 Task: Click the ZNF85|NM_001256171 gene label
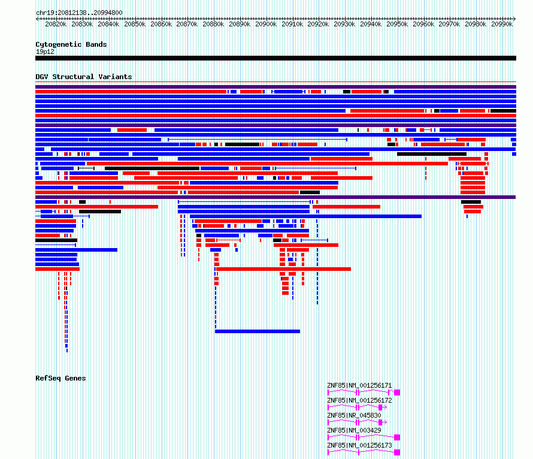(x=359, y=385)
